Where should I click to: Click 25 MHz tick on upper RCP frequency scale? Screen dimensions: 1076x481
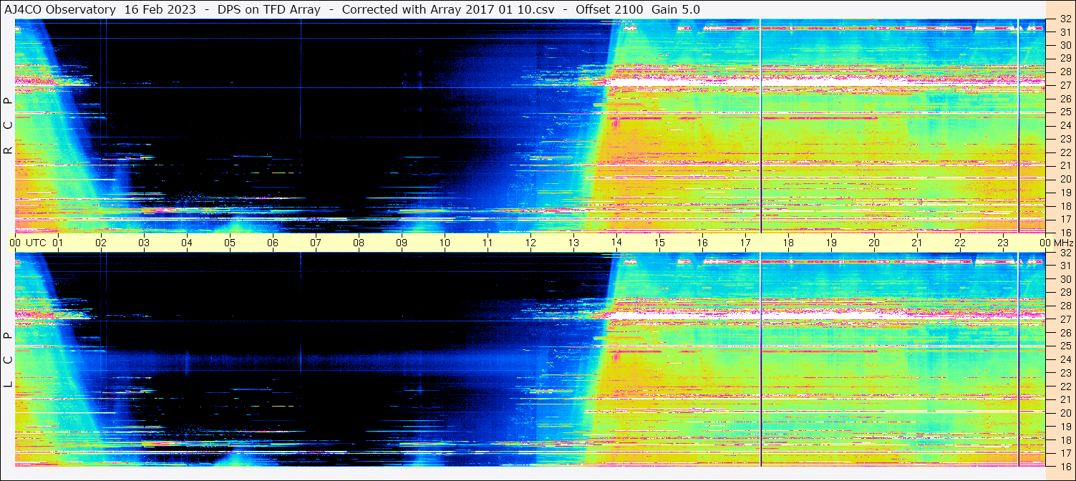tap(1065, 112)
